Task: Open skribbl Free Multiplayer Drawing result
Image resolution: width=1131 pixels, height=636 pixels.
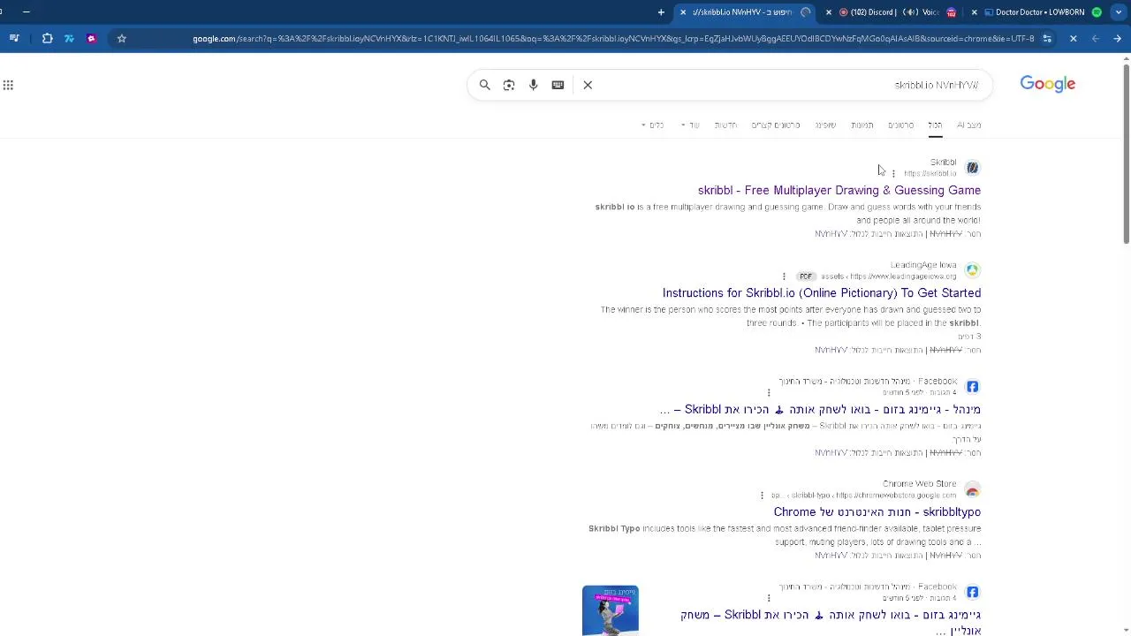Action: (839, 190)
